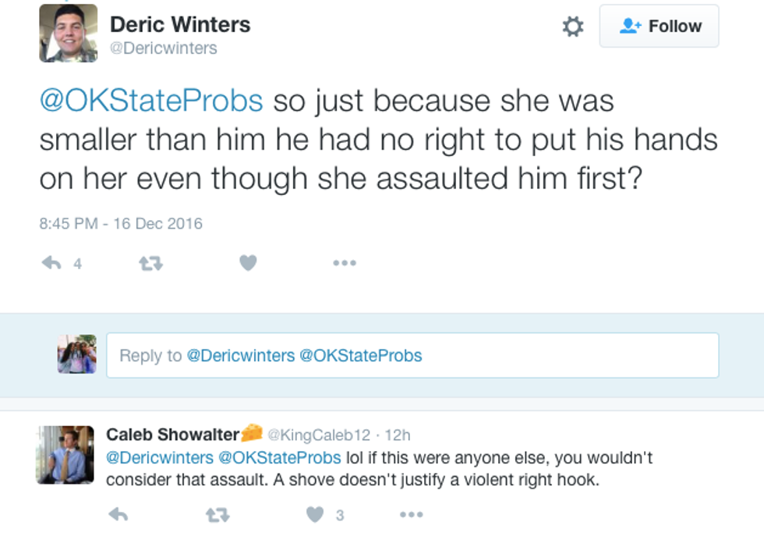
Task: Click your own avatar beside reply box
Action: [76, 354]
